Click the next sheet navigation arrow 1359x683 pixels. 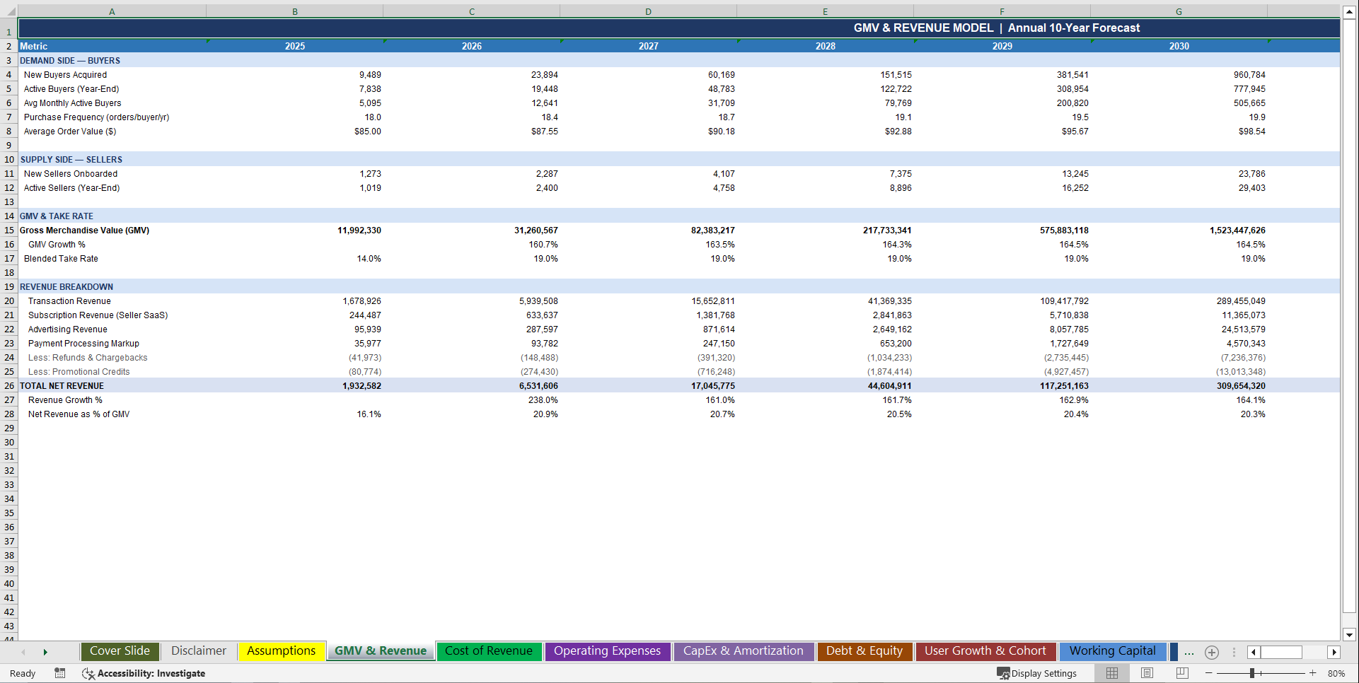pyautogui.click(x=45, y=652)
